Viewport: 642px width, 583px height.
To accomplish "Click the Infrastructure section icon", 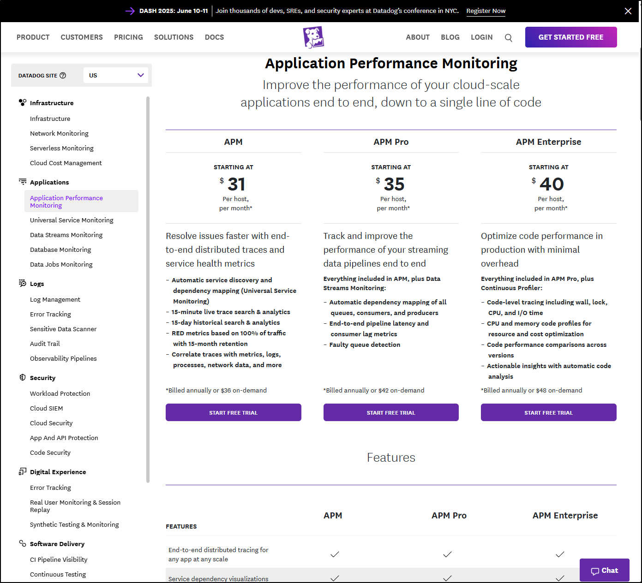I will (22, 102).
